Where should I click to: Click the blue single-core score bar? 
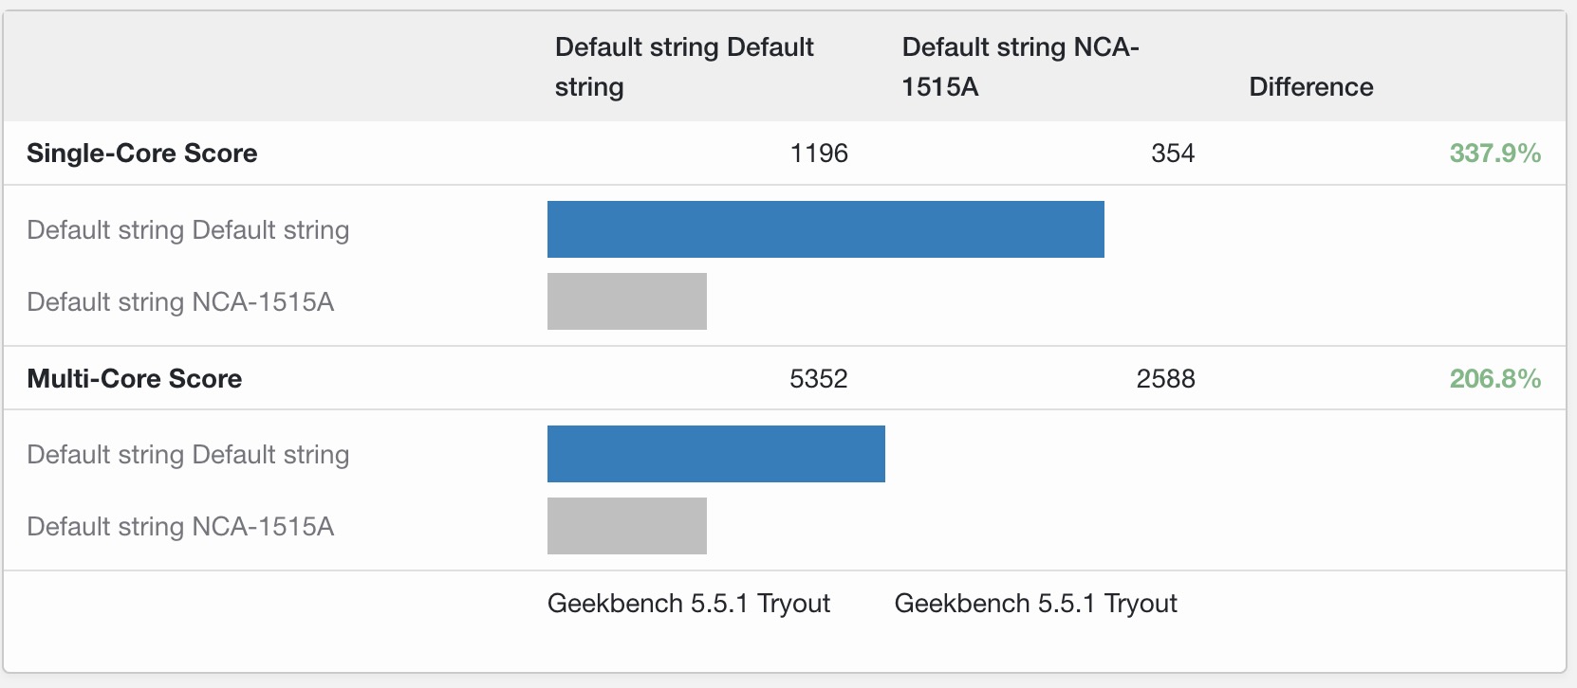click(826, 229)
